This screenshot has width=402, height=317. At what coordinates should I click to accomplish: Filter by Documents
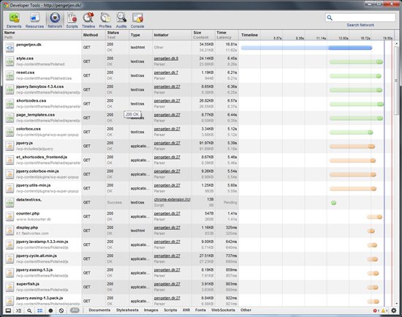tap(99, 310)
